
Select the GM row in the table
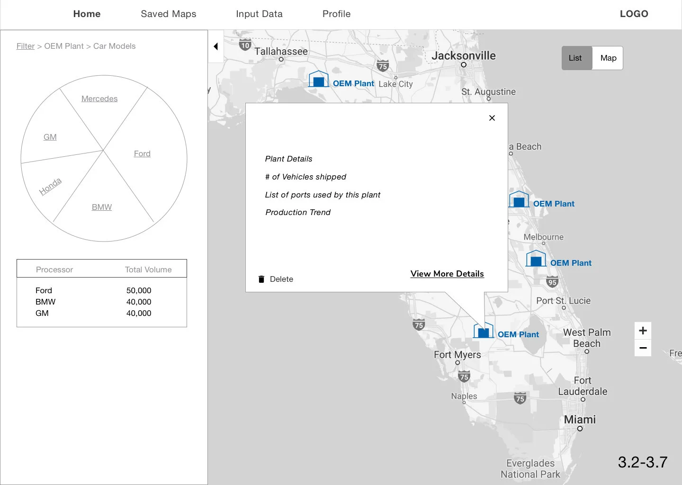(102, 313)
